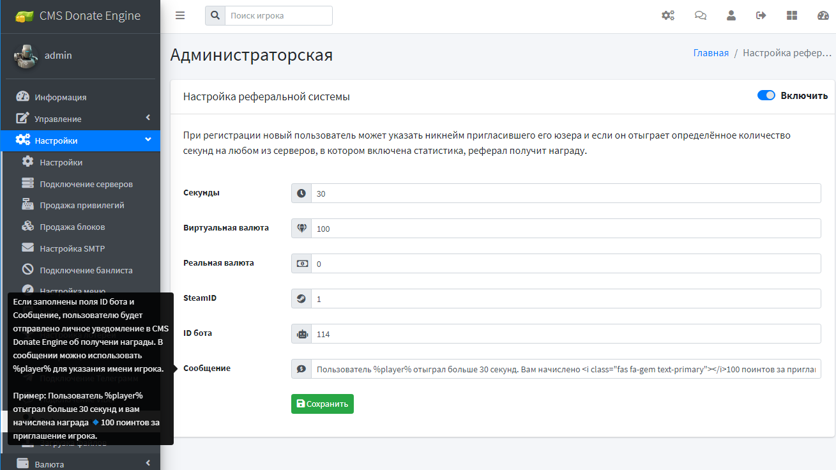Focus the Поиск игрока search field

278,15
